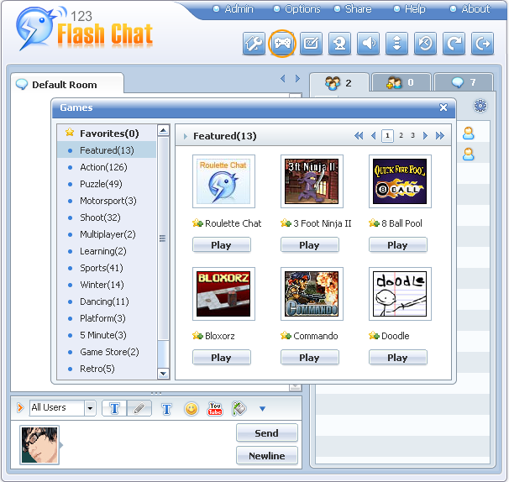Switch to the rooms tab showing 7
Screen dimensions: 509x482
[x=464, y=83]
